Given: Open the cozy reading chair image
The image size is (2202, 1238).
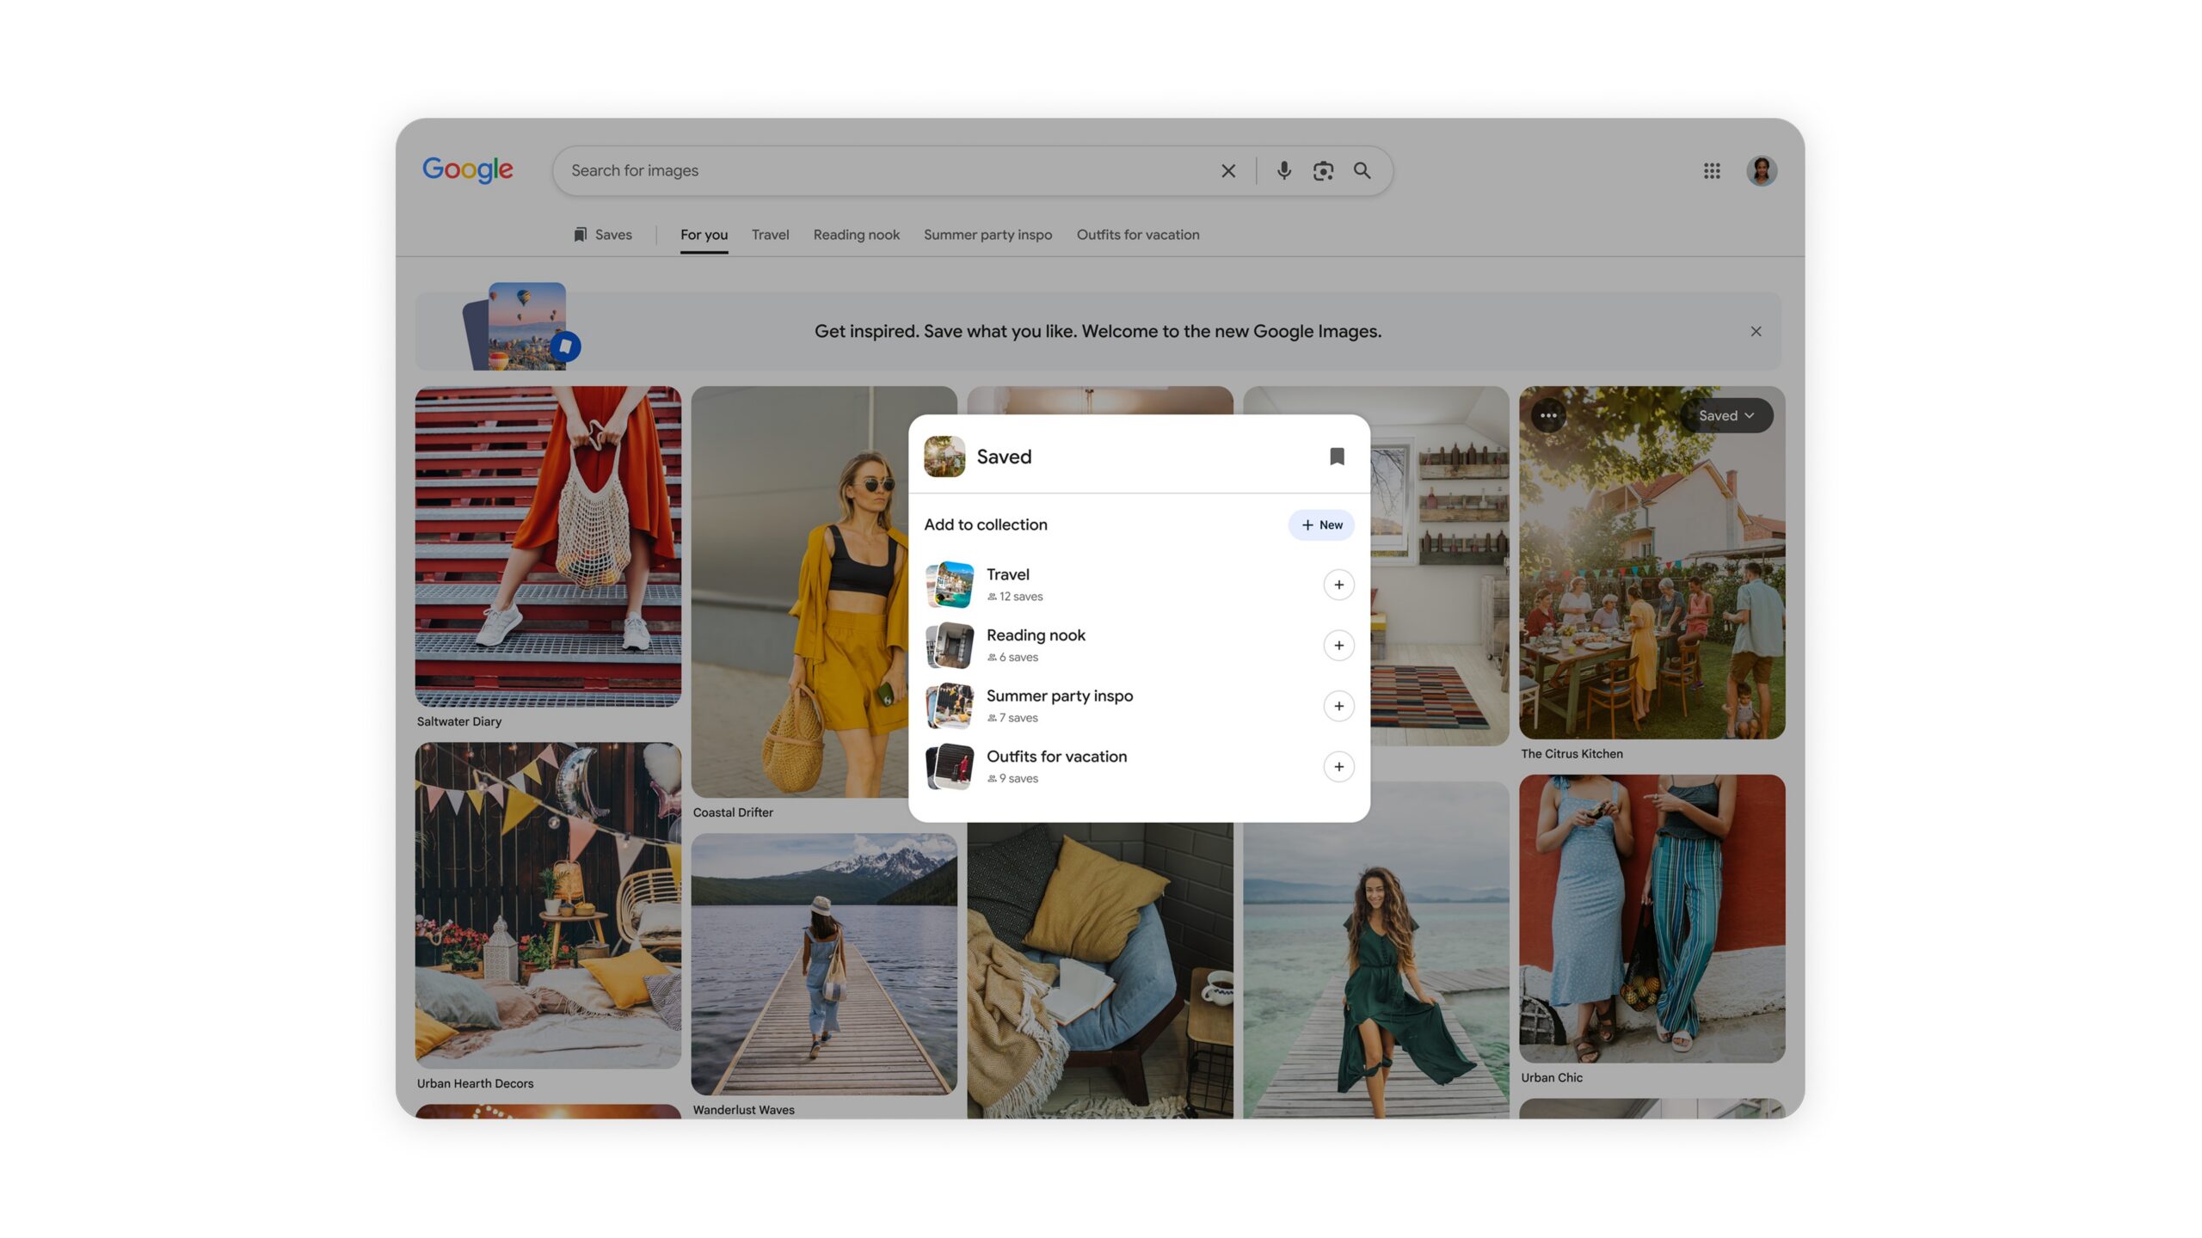Looking at the screenshot, I should [1099, 970].
